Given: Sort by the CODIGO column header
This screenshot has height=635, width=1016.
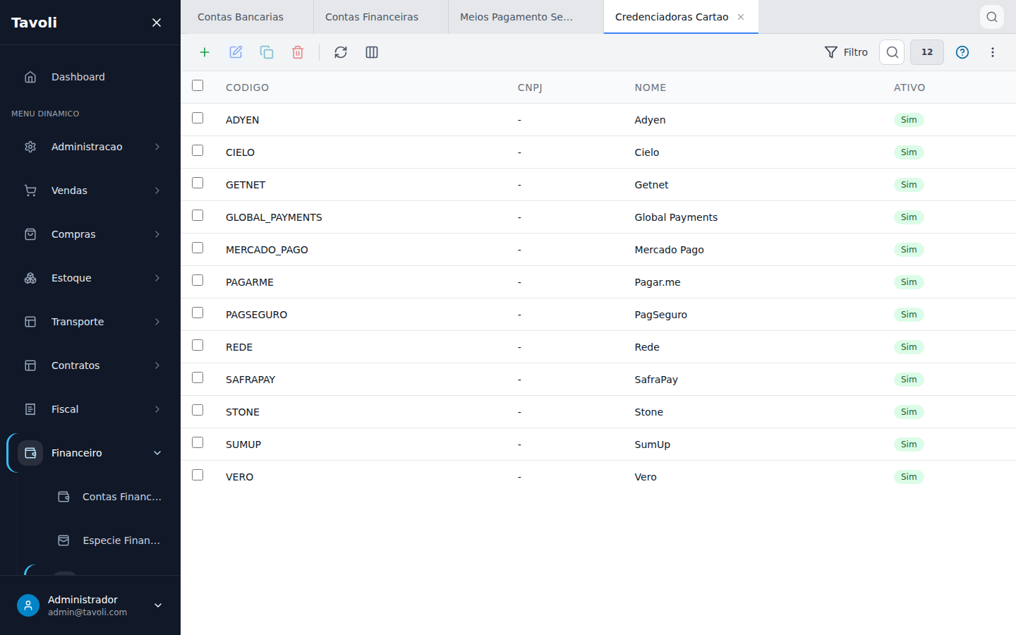Looking at the screenshot, I should tap(247, 87).
